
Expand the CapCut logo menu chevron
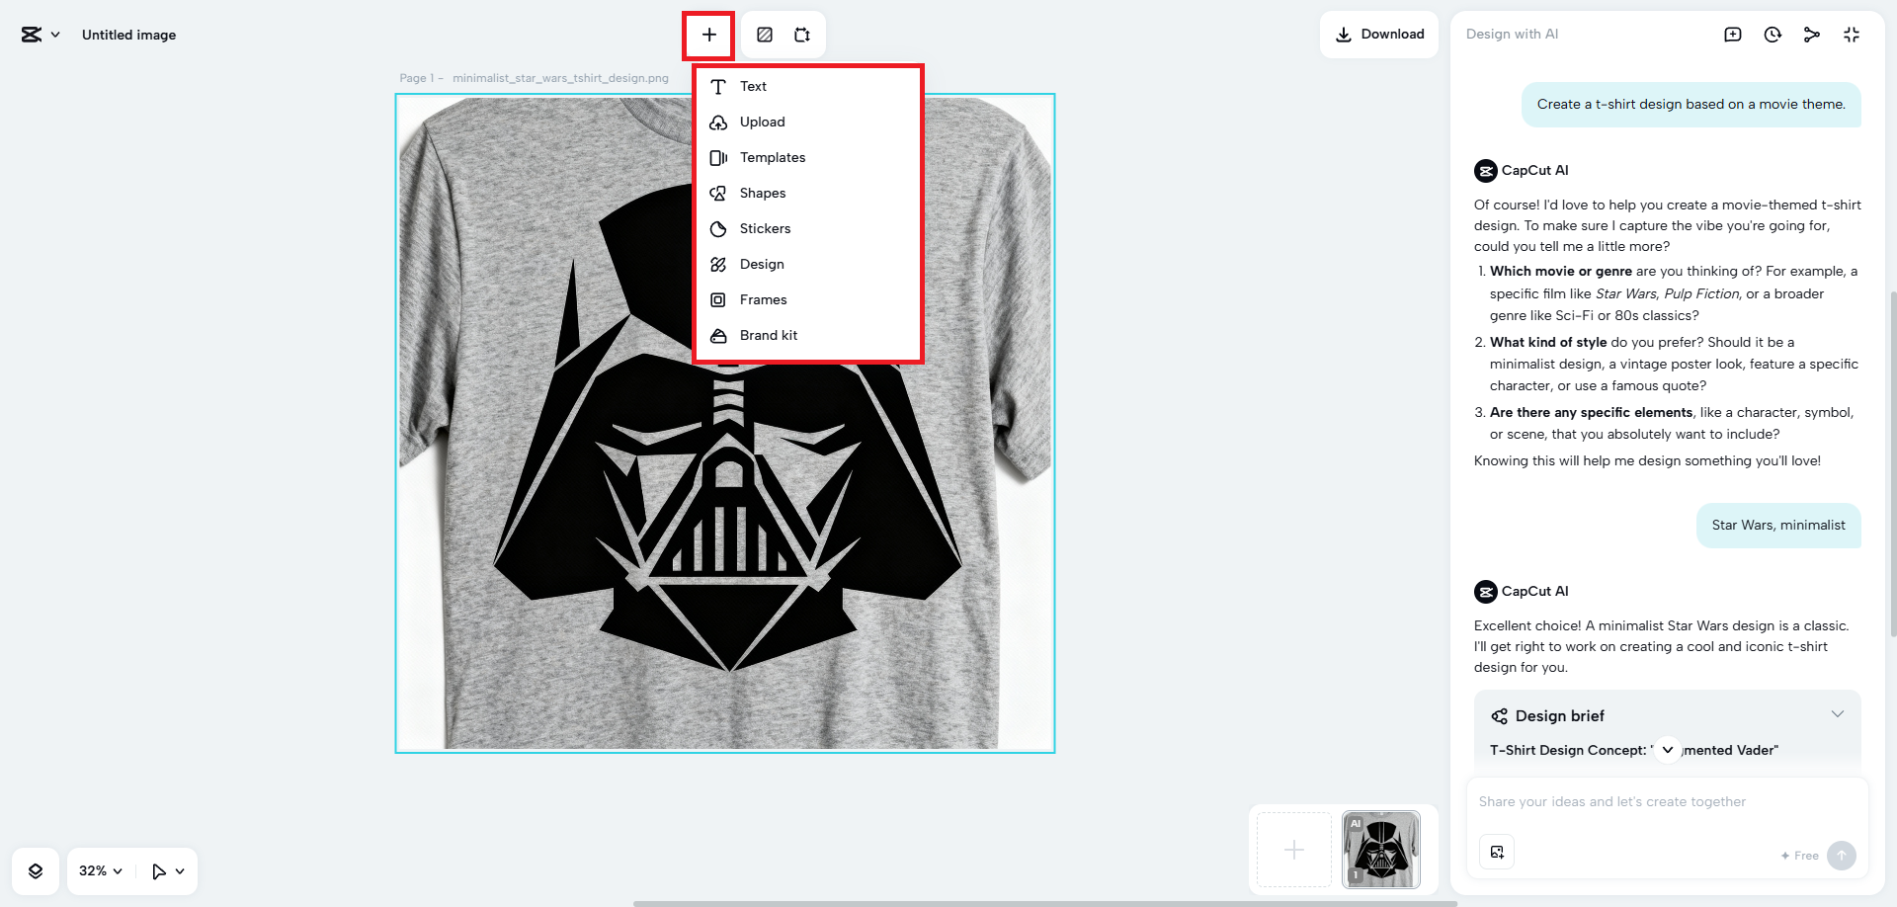tap(55, 35)
